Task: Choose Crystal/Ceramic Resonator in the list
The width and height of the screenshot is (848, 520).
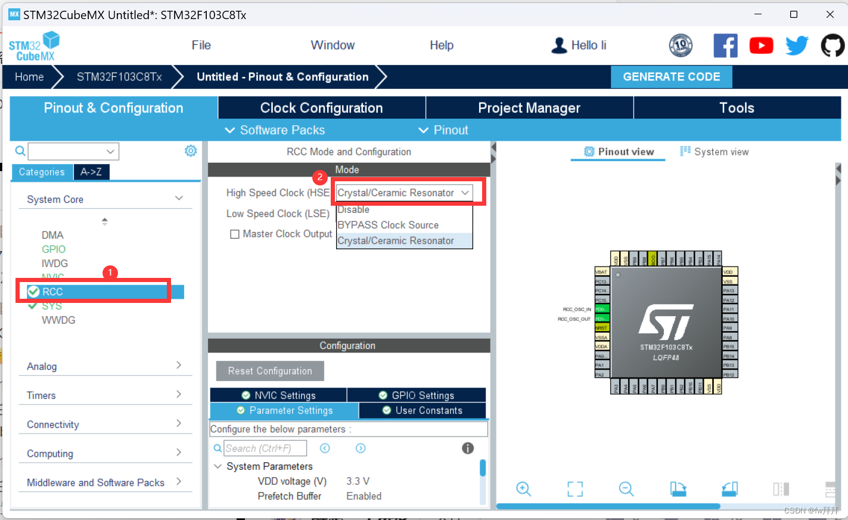Action: pos(404,240)
